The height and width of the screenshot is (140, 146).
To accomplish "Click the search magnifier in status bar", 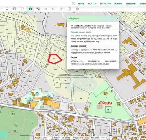I will pyautogui.click(x=107, y=138).
